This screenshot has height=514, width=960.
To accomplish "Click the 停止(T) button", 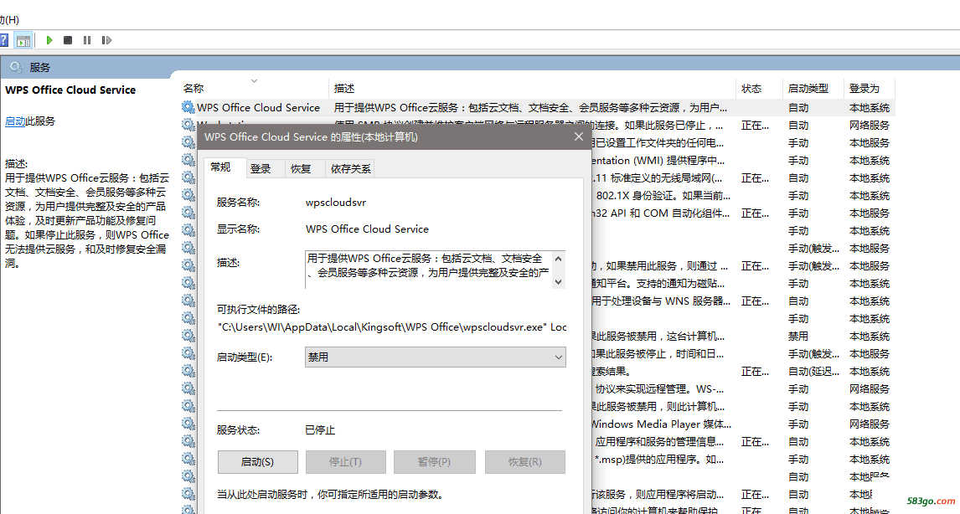I will click(x=346, y=462).
